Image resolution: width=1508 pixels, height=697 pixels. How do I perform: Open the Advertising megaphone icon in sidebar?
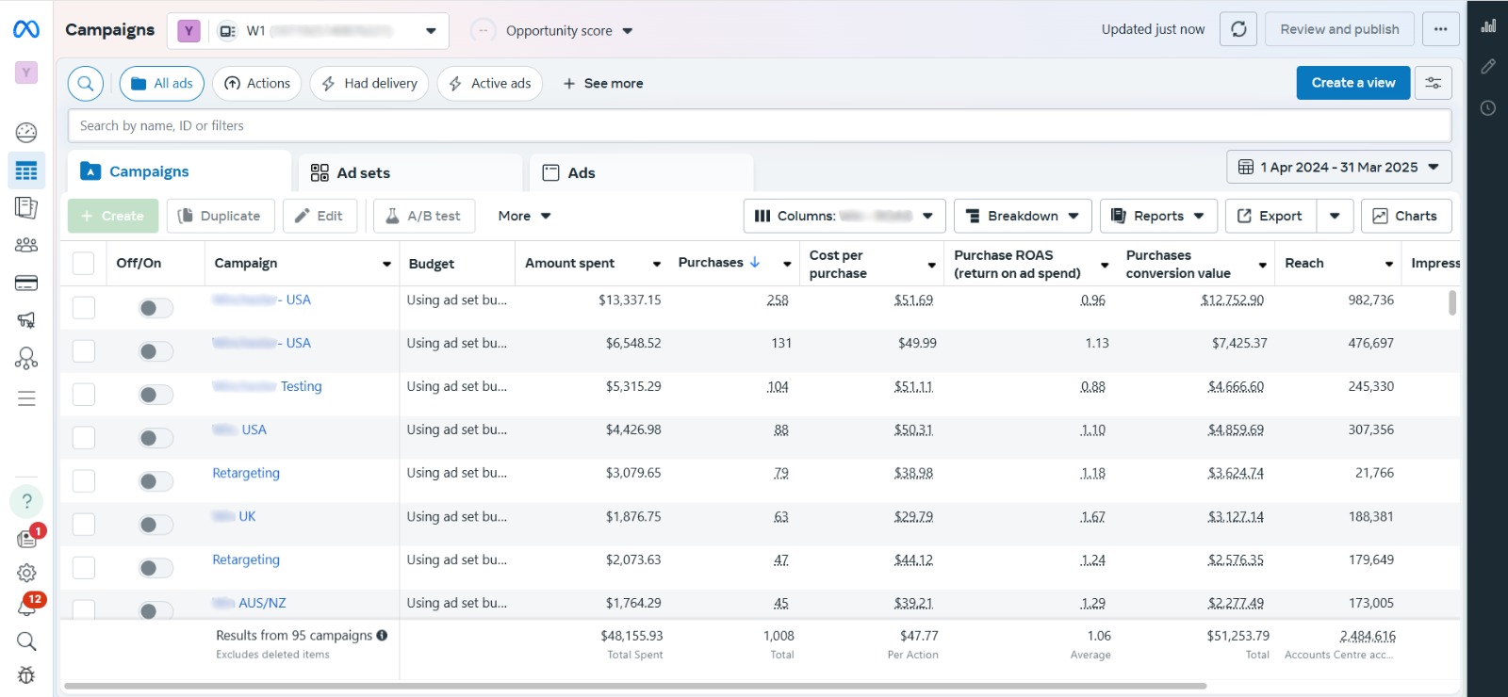coord(26,320)
